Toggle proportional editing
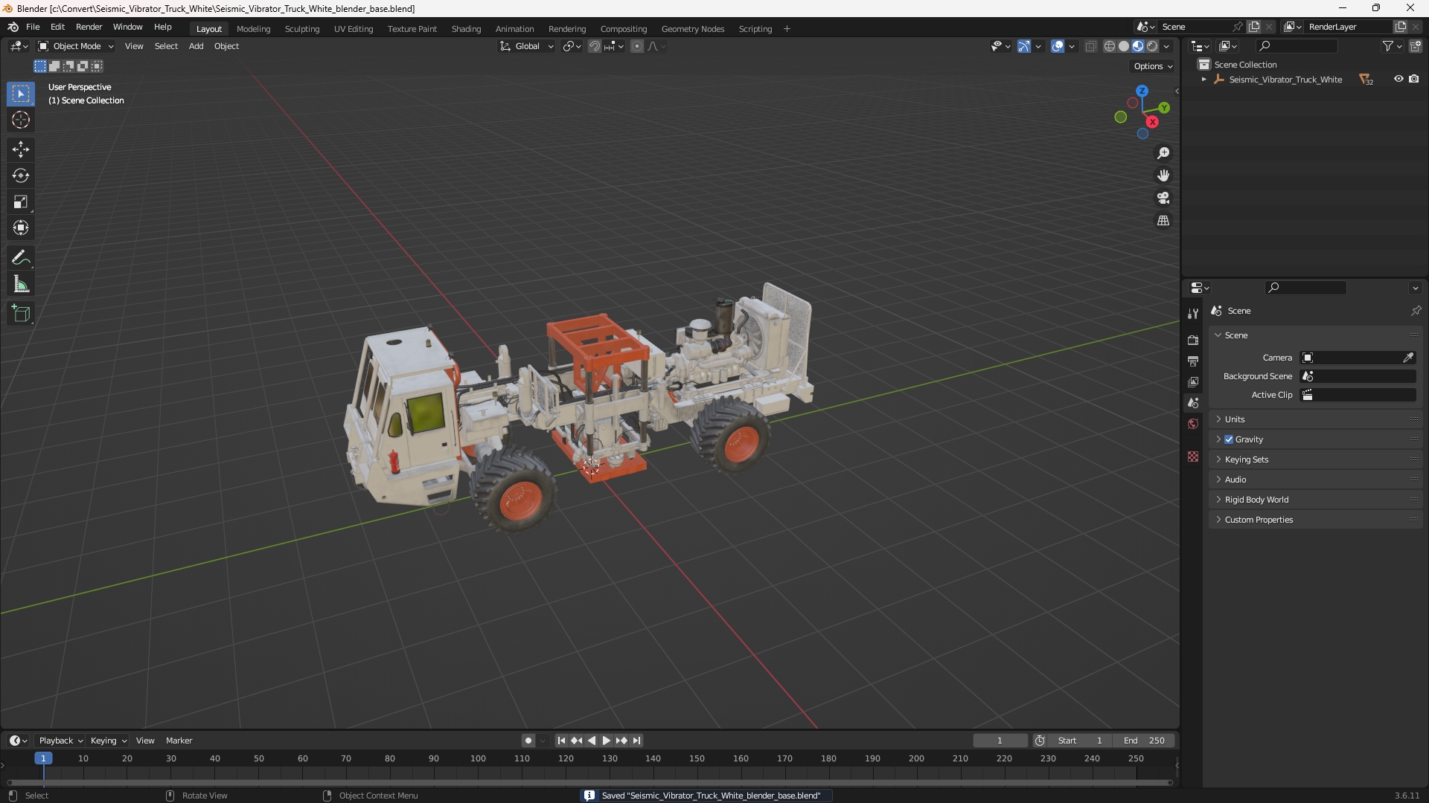 [x=637, y=46]
